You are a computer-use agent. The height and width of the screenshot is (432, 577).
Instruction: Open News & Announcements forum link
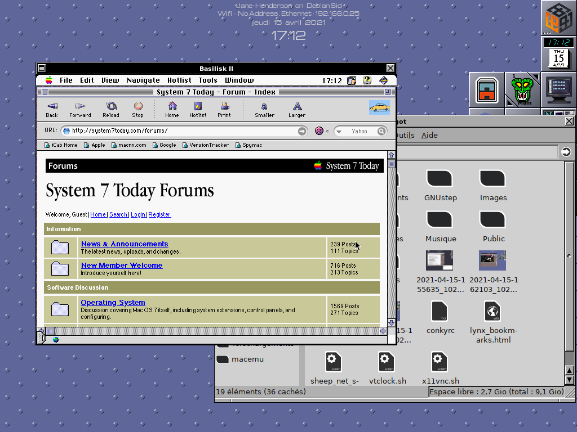pyautogui.click(x=125, y=244)
